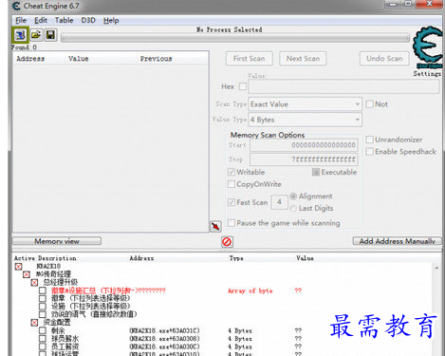Activate the 设施 (下拉列表选择等级) checkbox
The image size is (445, 356).
[x=43, y=307]
